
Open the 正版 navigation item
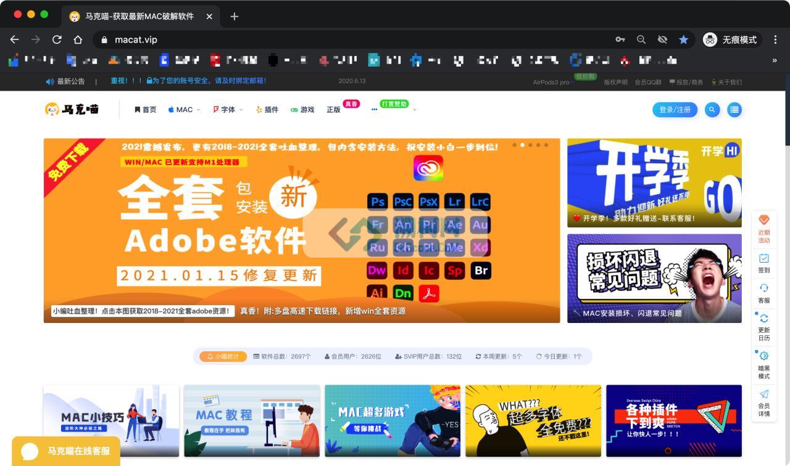pyautogui.click(x=333, y=110)
